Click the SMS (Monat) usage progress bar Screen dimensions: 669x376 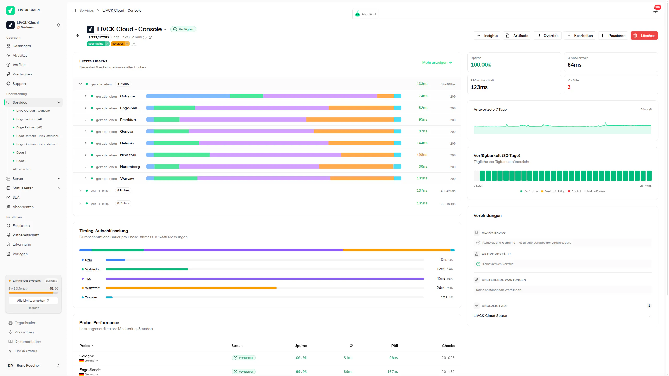(x=33, y=293)
